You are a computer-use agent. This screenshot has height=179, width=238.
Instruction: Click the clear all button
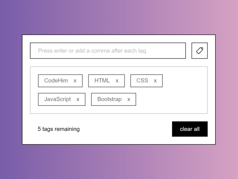click(x=190, y=129)
